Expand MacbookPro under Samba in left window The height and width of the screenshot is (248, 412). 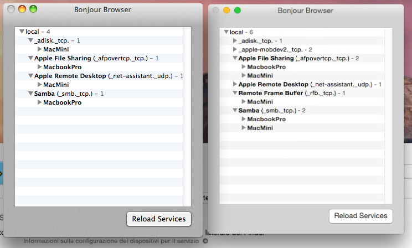click(x=39, y=102)
